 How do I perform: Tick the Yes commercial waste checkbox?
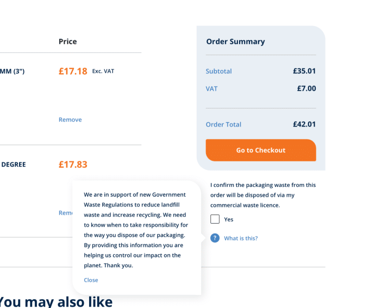[215, 219]
